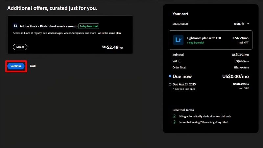This screenshot has height=148, width=263.
Task: Click 'Adobe Stock - 10 standard assets a month' title
Action: [x=48, y=26]
